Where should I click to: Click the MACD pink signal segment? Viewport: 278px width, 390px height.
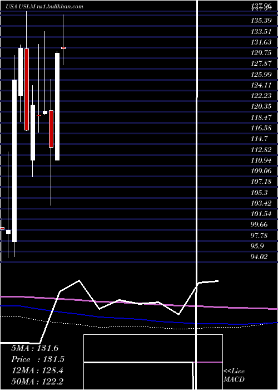208,362
